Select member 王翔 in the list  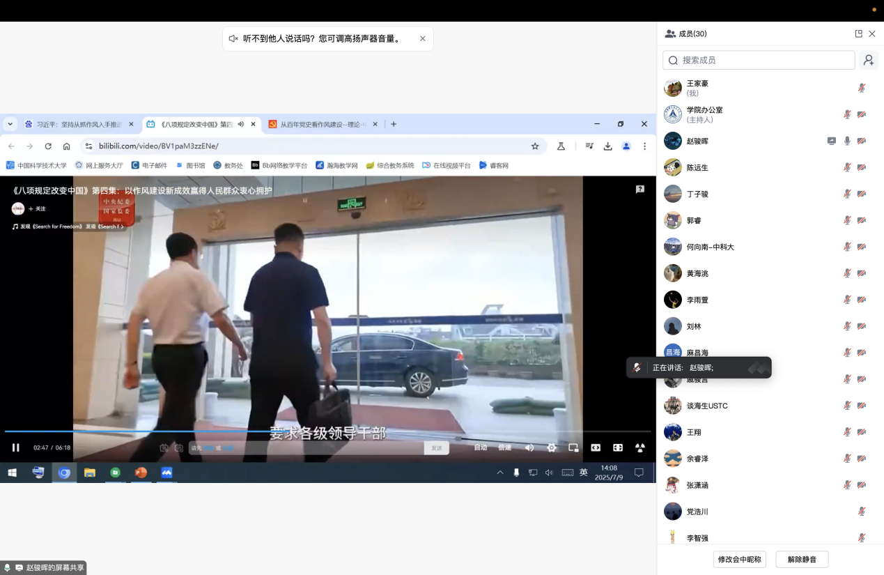click(770, 432)
